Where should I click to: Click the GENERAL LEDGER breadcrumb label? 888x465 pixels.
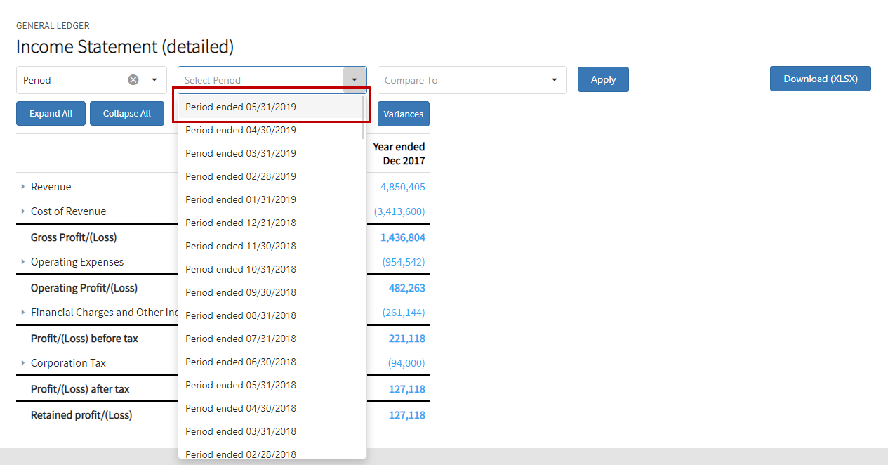pos(53,26)
